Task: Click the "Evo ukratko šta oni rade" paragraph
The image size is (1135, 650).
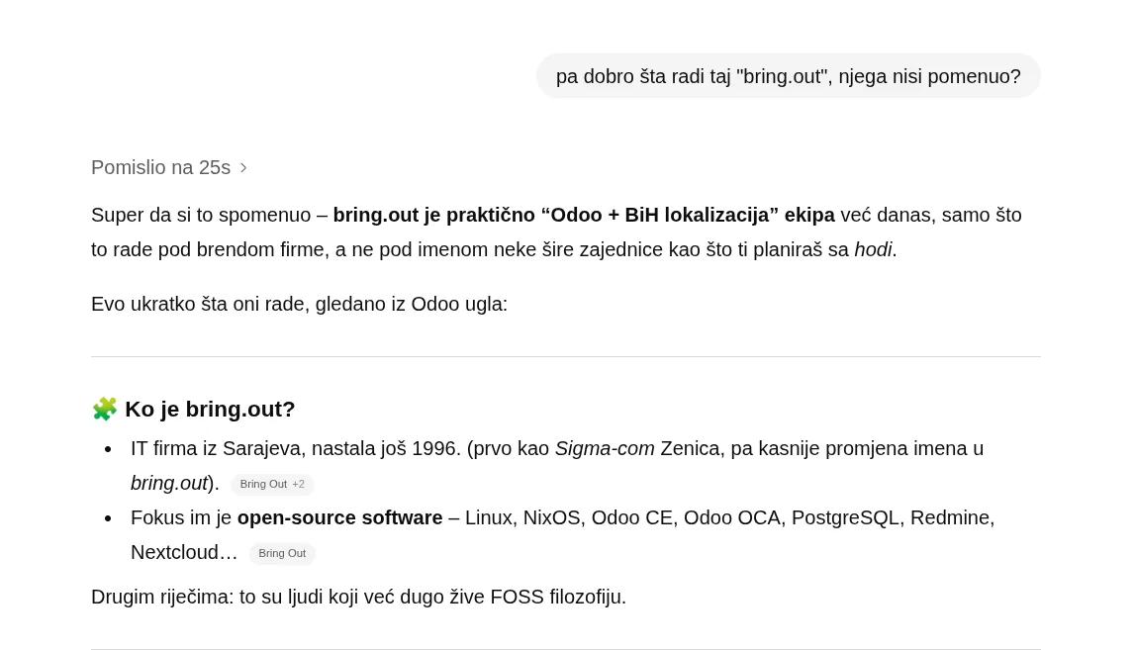Action: pos(299,304)
